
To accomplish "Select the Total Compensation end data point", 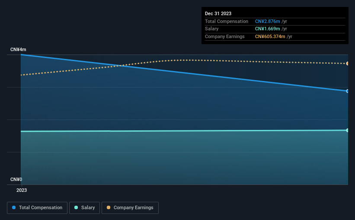I will (347, 91).
